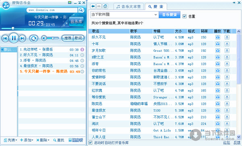The height and width of the screenshot is (146, 242).
Task: Open the 论坛 forum link
Action: 226,143
